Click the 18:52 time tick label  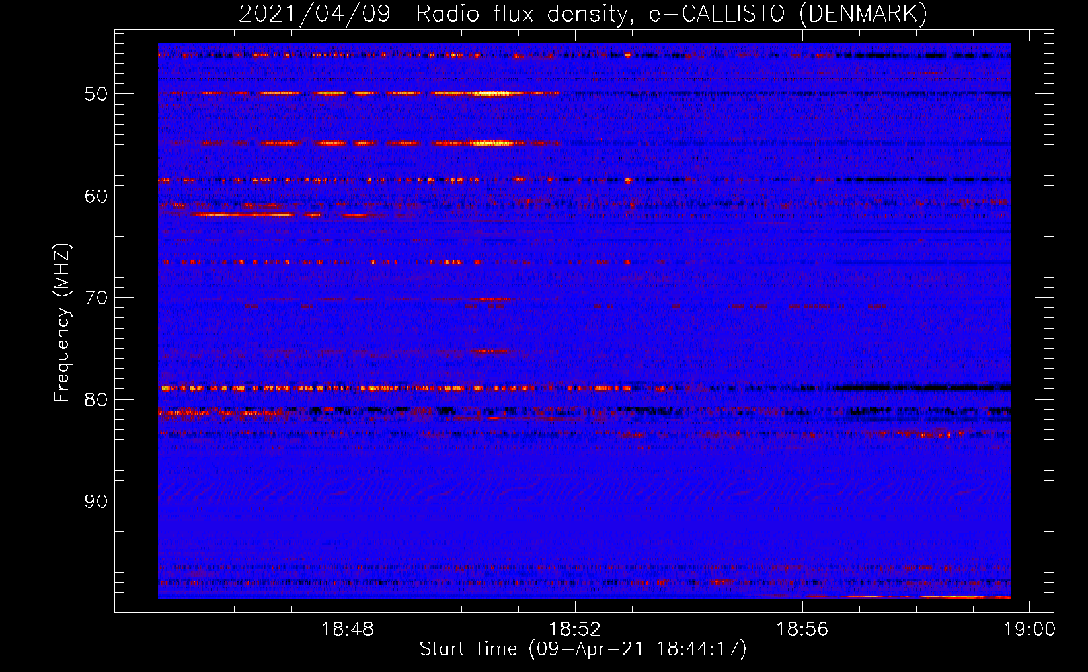point(575,630)
